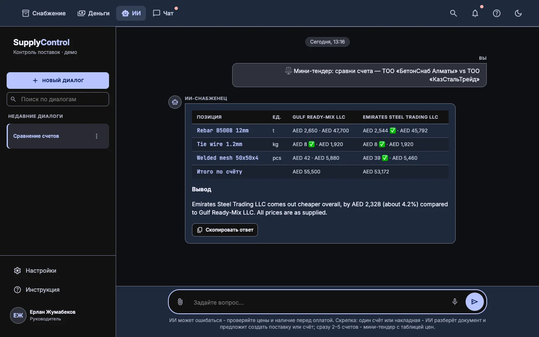
Task: Click the ИИ-снабженец robot avatar
Action: point(175,102)
